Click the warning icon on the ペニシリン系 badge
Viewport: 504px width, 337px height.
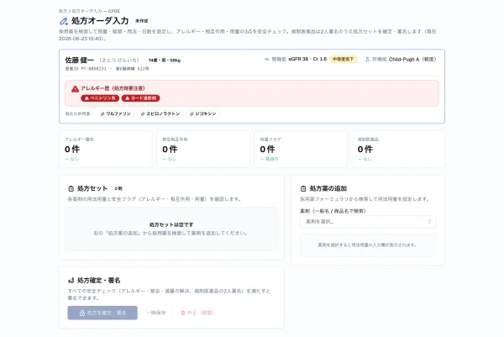pyautogui.click(x=87, y=98)
